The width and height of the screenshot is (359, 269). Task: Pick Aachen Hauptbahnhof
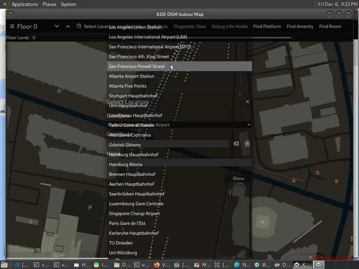coord(179,184)
